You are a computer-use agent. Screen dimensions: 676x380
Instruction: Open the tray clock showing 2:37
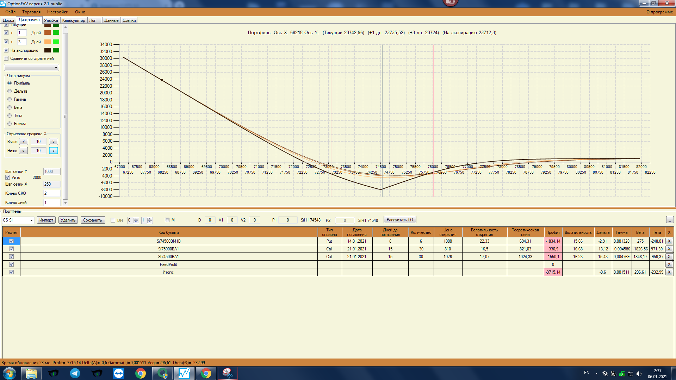click(x=657, y=373)
